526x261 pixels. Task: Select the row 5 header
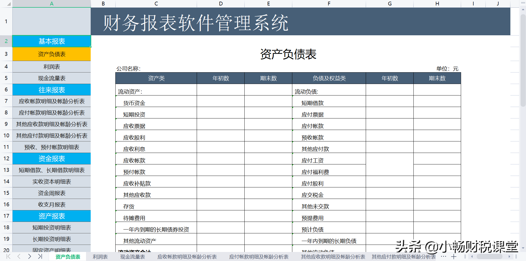point(6,78)
